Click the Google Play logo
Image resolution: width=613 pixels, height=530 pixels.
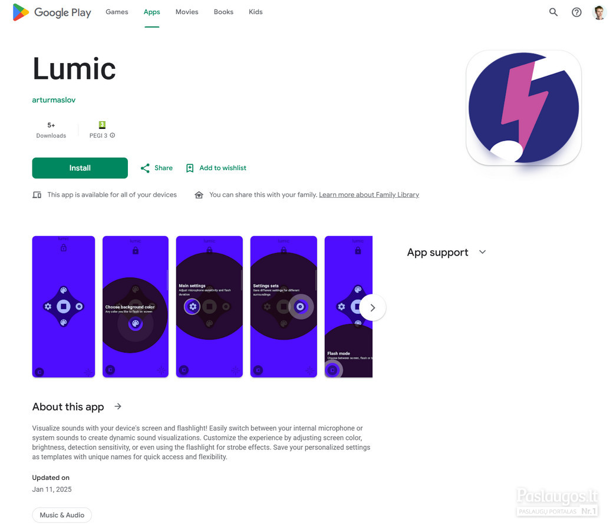[x=52, y=12]
